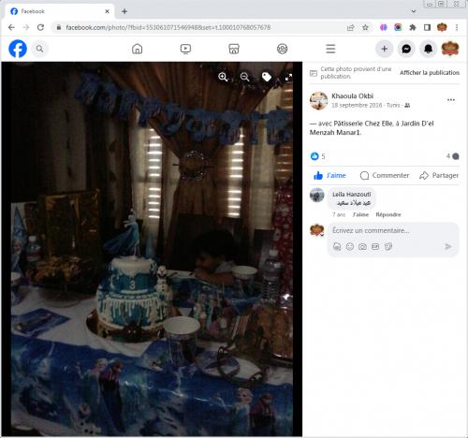
Task: Open the Watch video icon
Action: [185, 49]
